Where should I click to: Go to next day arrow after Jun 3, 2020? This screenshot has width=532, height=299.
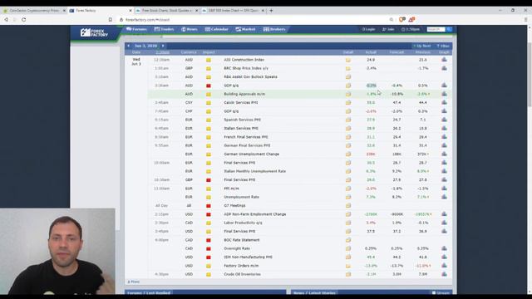(x=163, y=46)
